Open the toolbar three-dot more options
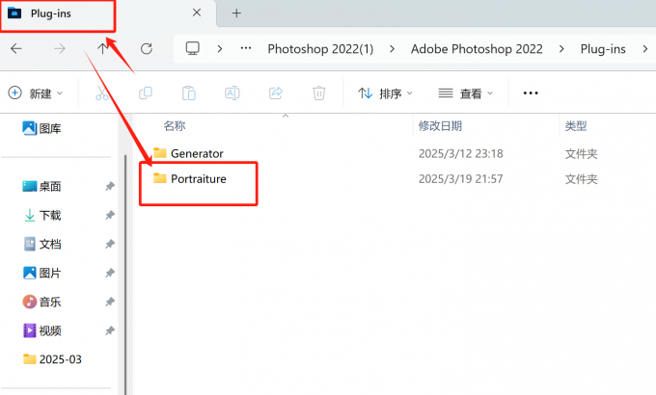Image resolution: width=656 pixels, height=395 pixels. [x=531, y=92]
